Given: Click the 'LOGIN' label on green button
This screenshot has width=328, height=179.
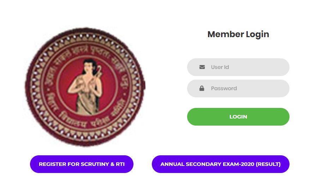Looking at the screenshot, I should [238, 117].
